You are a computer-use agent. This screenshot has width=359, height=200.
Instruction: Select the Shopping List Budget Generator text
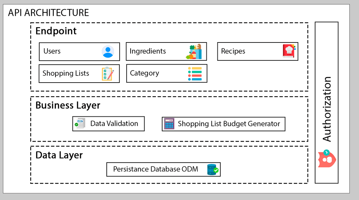pos(229,124)
